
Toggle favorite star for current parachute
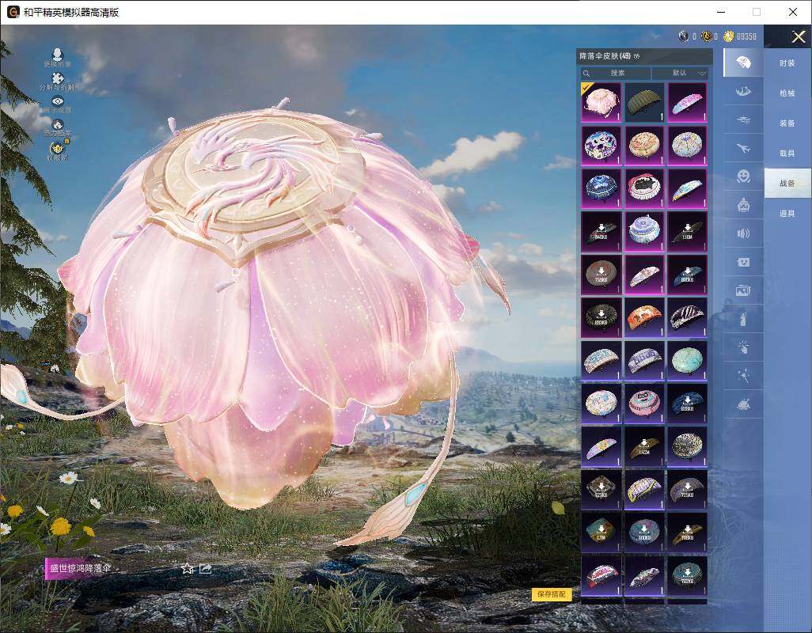coord(188,568)
